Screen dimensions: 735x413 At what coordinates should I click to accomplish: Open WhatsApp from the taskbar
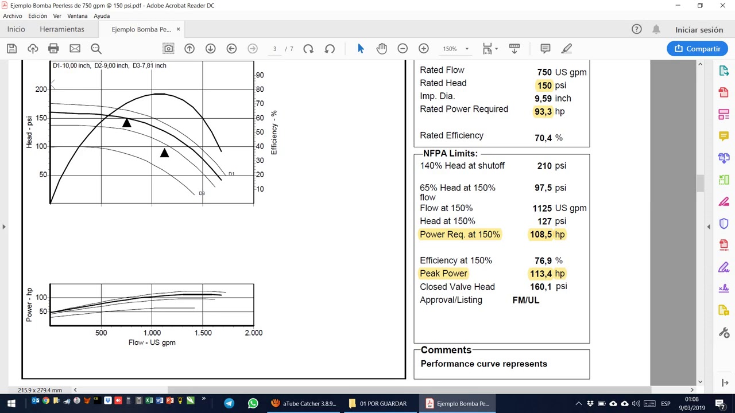click(253, 403)
